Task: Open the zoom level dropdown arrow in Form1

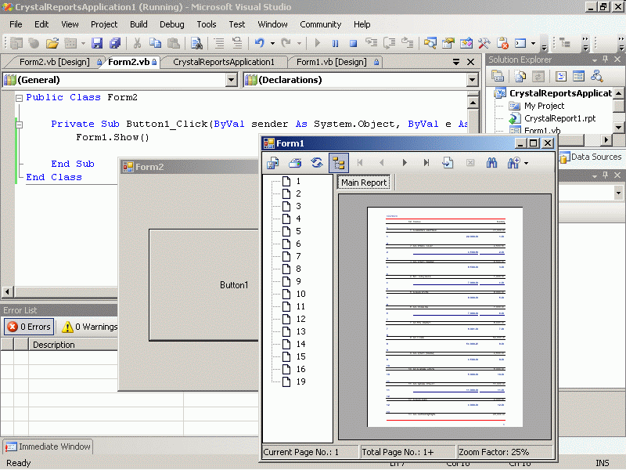Action: (x=527, y=163)
